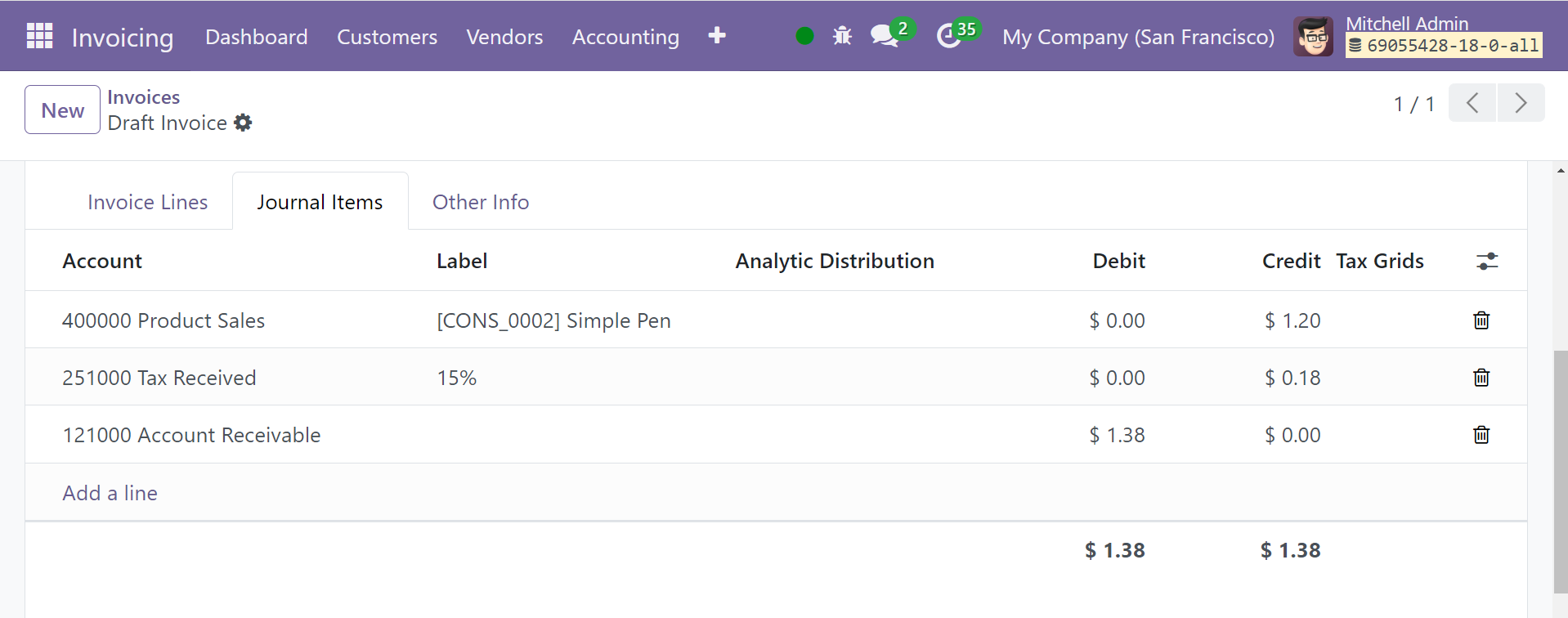
Task: Open the Dashboard menu
Action: [257, 37]
